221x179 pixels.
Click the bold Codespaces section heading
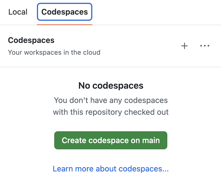31,40
